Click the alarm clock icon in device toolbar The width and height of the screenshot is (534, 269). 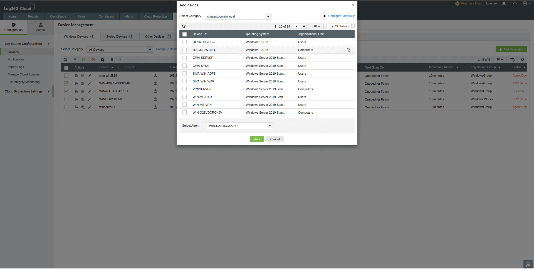coord(102,60)
